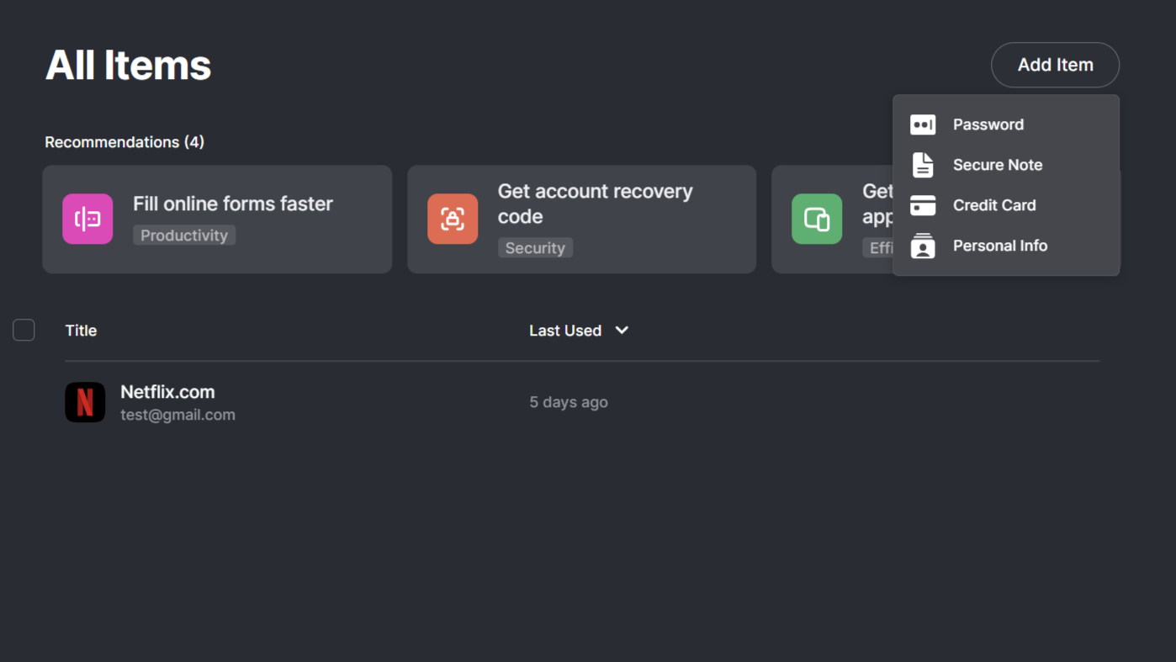
Task: Tick the select-all checkbox beside Title
Action: point(24,331)
